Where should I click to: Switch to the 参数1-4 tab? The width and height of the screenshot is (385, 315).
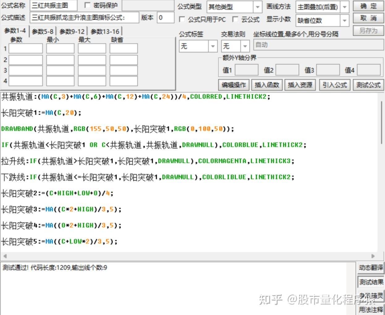point(15,31)
